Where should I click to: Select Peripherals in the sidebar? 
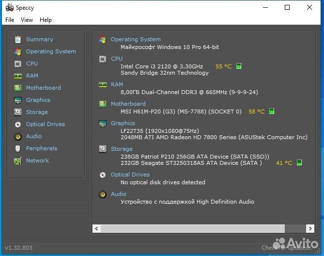[42, 148]
